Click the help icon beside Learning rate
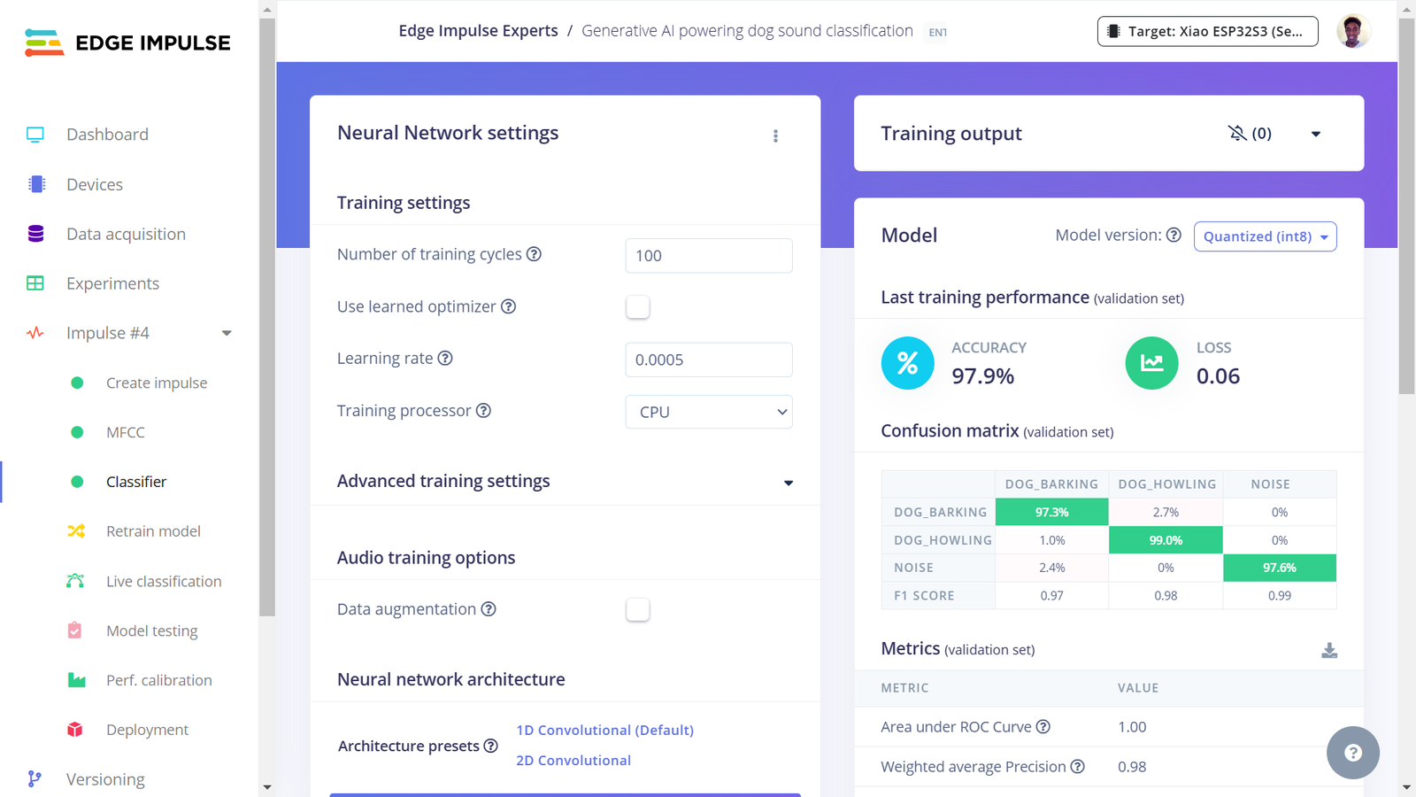 pos(445,358)
